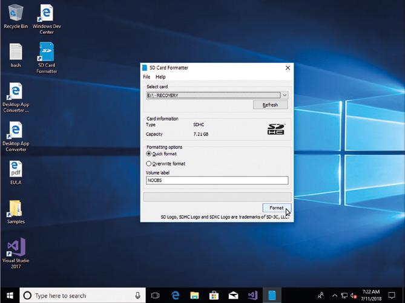This screenshot has width=405, height=303.
Task: Open Visual Studio from the taskbar
Action: point(252,295)
